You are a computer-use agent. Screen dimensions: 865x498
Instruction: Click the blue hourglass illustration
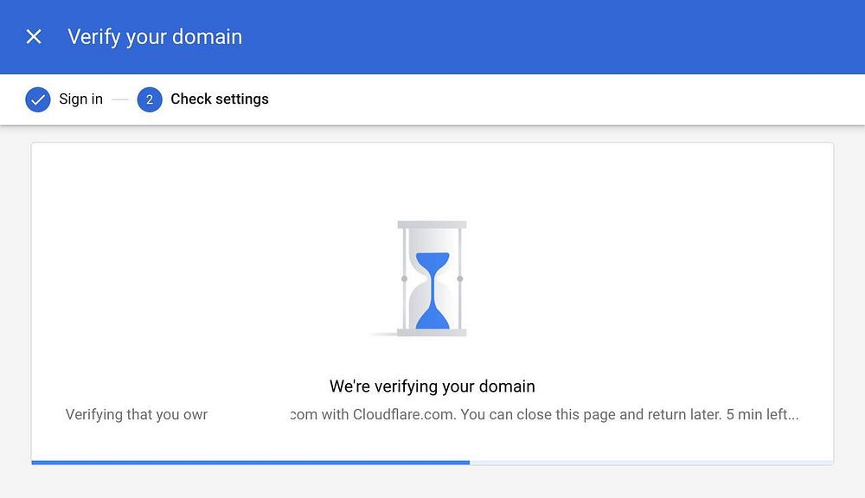[432, 278]
